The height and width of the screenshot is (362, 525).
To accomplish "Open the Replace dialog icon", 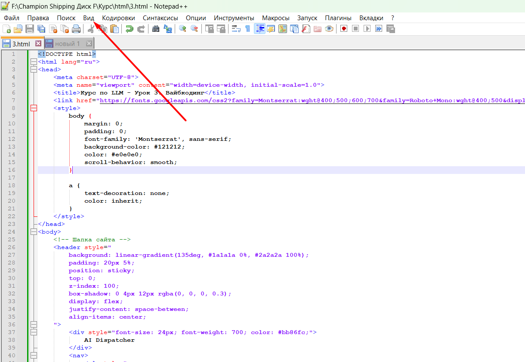I will point(167,29).
